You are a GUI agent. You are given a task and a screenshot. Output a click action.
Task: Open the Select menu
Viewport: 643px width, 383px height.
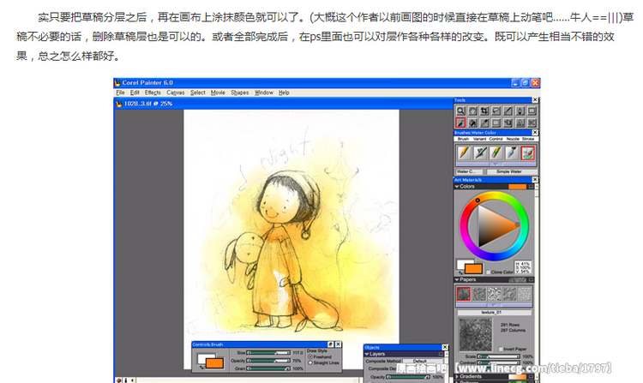coord(198,93)
